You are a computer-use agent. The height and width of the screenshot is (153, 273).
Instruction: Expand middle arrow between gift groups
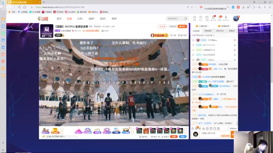pos(132,131)
